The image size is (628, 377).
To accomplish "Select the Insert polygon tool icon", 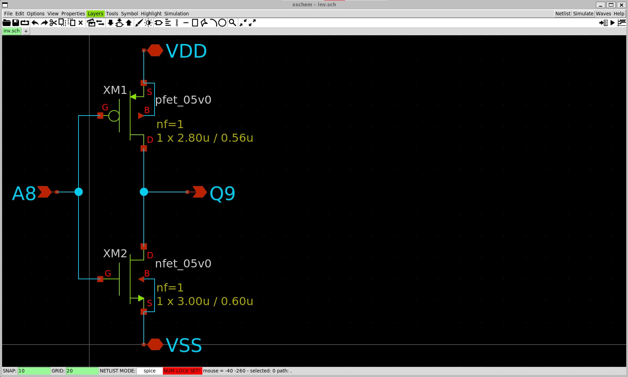I will click(204, 23).
